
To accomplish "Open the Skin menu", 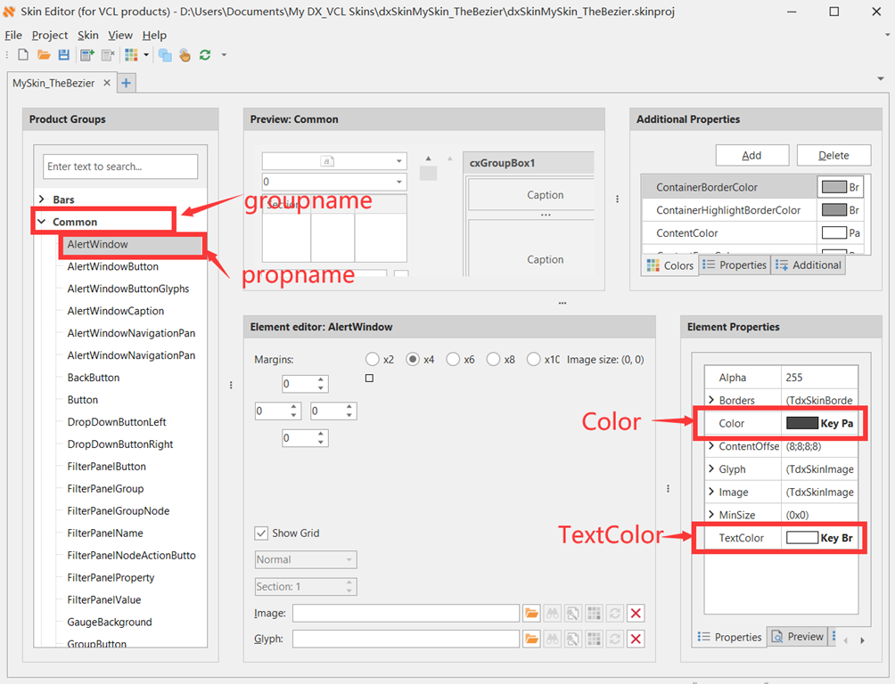I will [x=88, y=36].
